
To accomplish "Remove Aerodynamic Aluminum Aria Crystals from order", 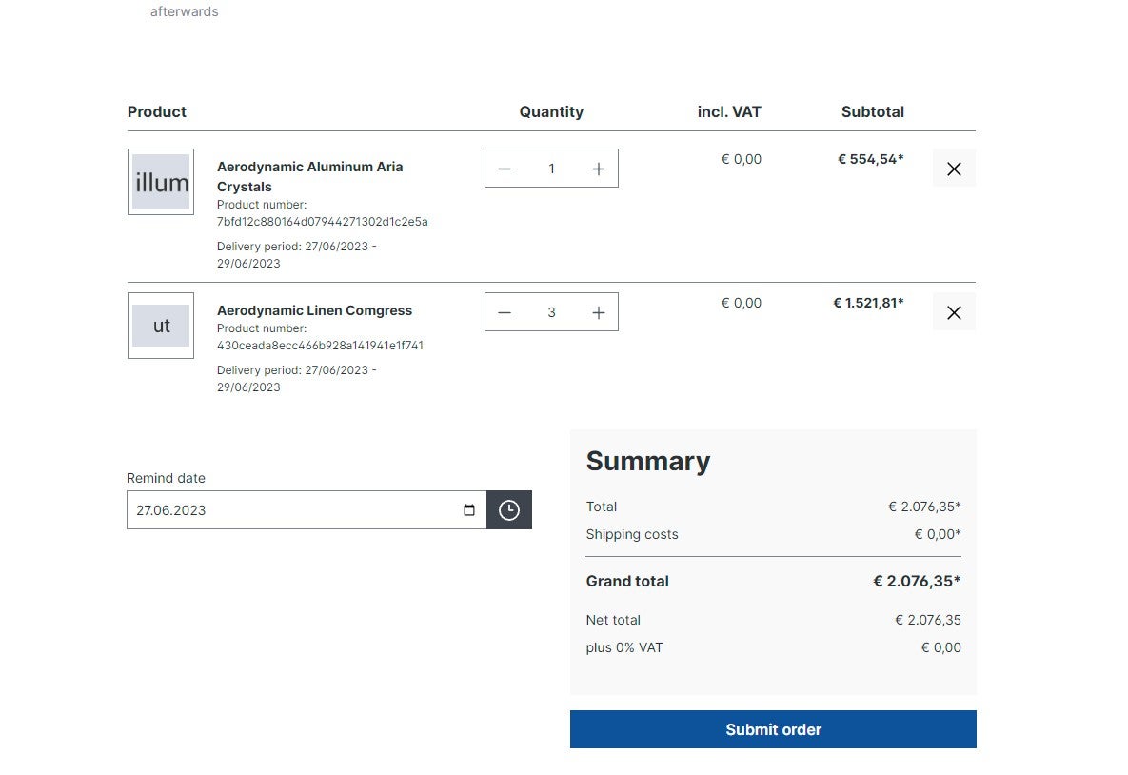I will click(954, 169).
